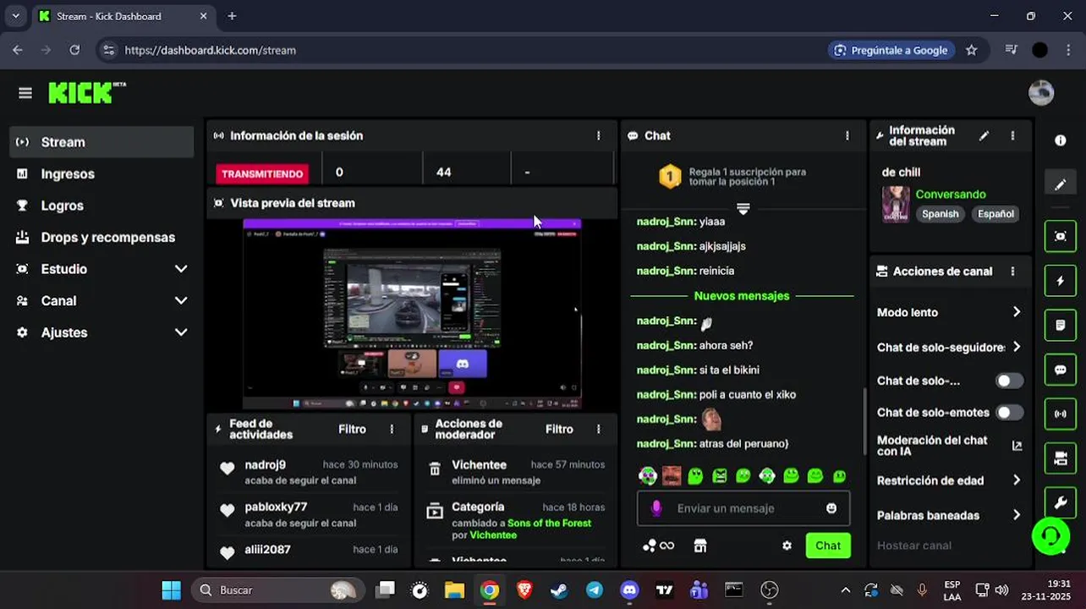Open Steam from the Windows taskbar
1086x609 pixels.
click(x=559, y=590)
